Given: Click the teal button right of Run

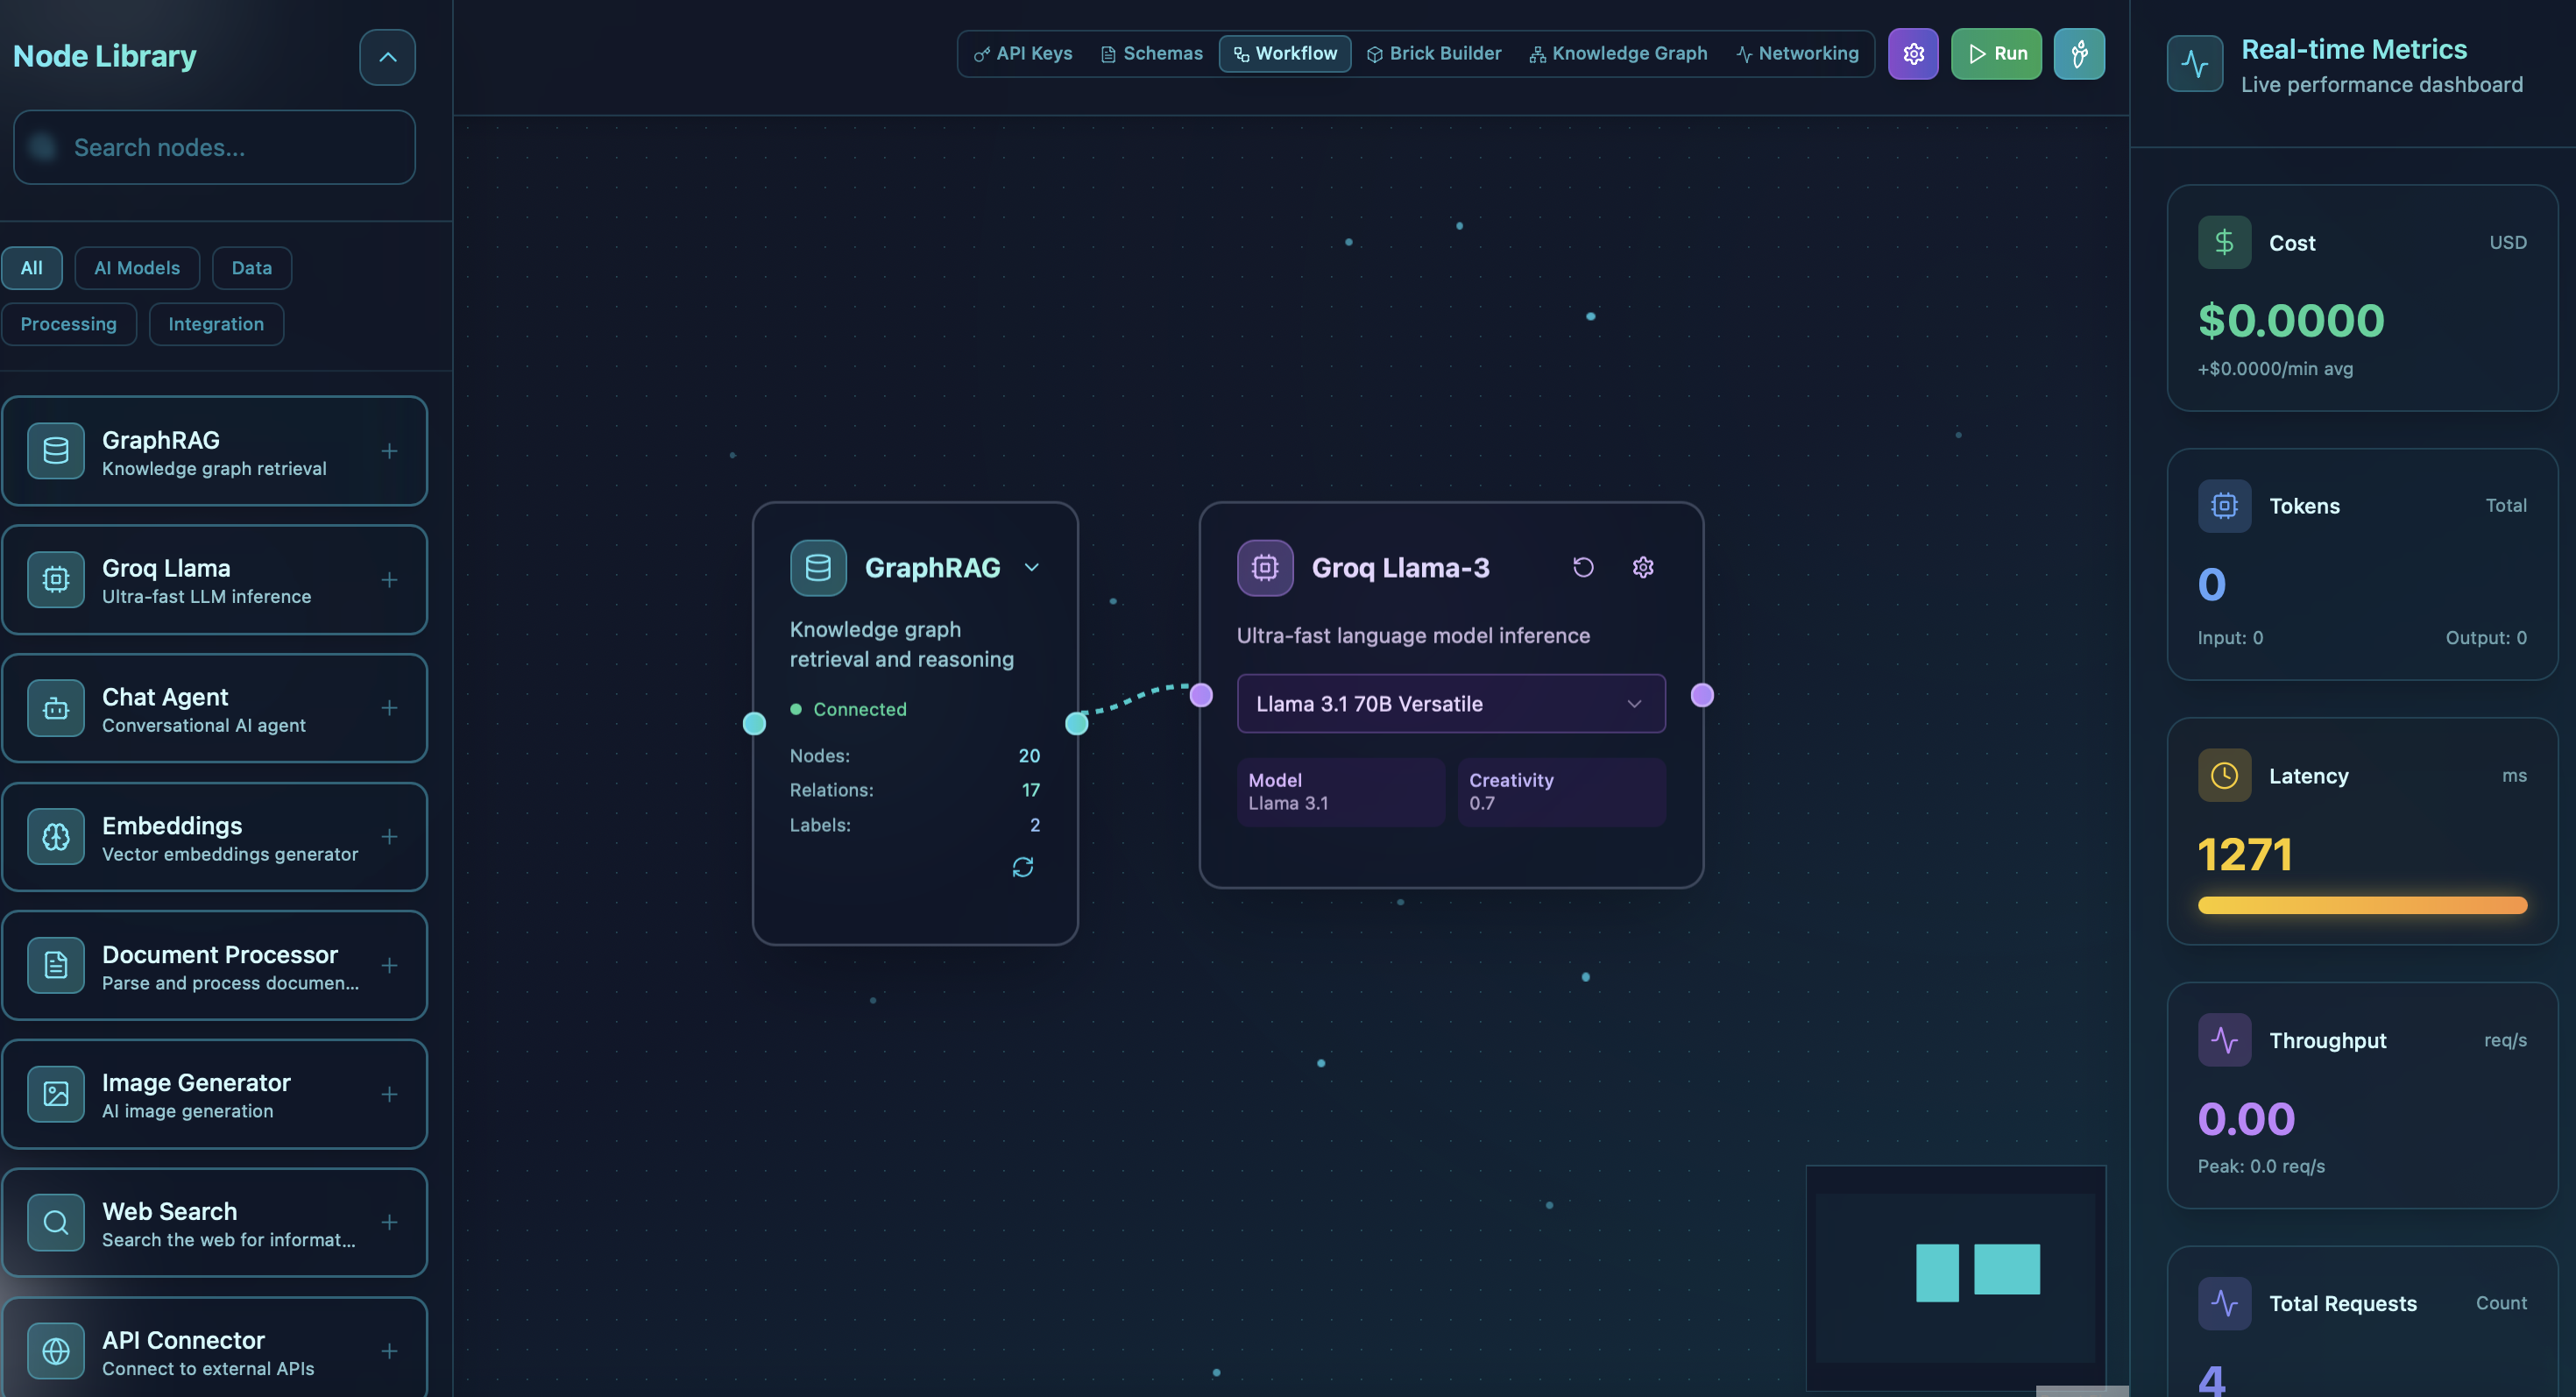Looking at the screenshot, I should (x=2078, y=53).
